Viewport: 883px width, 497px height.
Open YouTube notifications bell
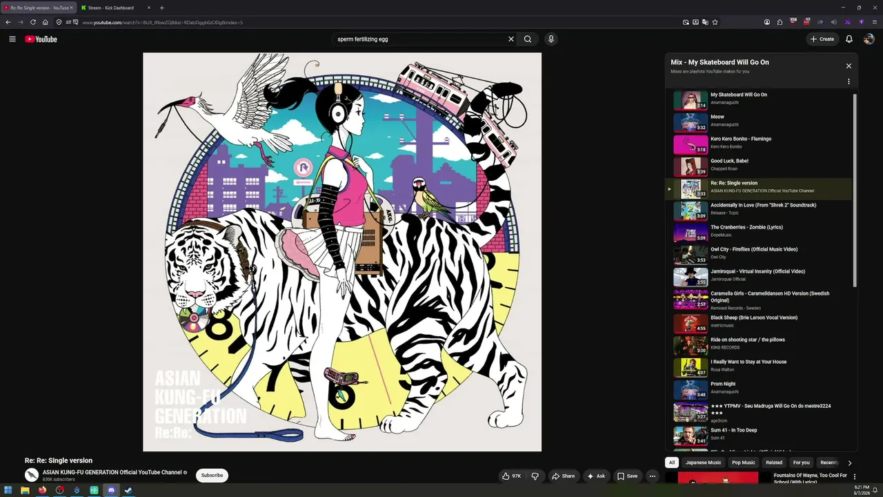click(x=849, y=39)
